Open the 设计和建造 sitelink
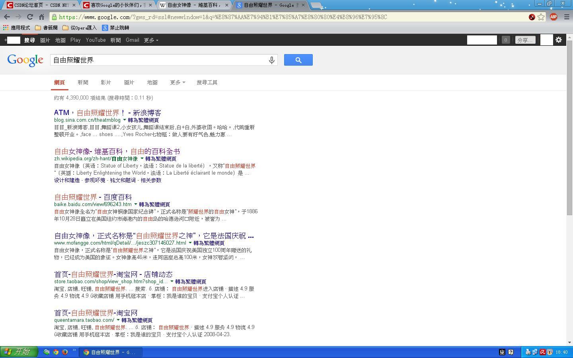Viewport: 573px width, 358px height. point(67,180)
